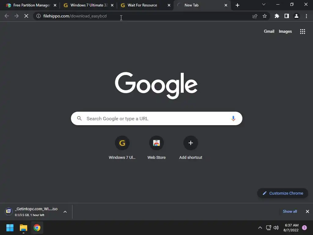This screenshot has height=235, width=313.
Task: Click the Google logo
Action: click(156, 85)
